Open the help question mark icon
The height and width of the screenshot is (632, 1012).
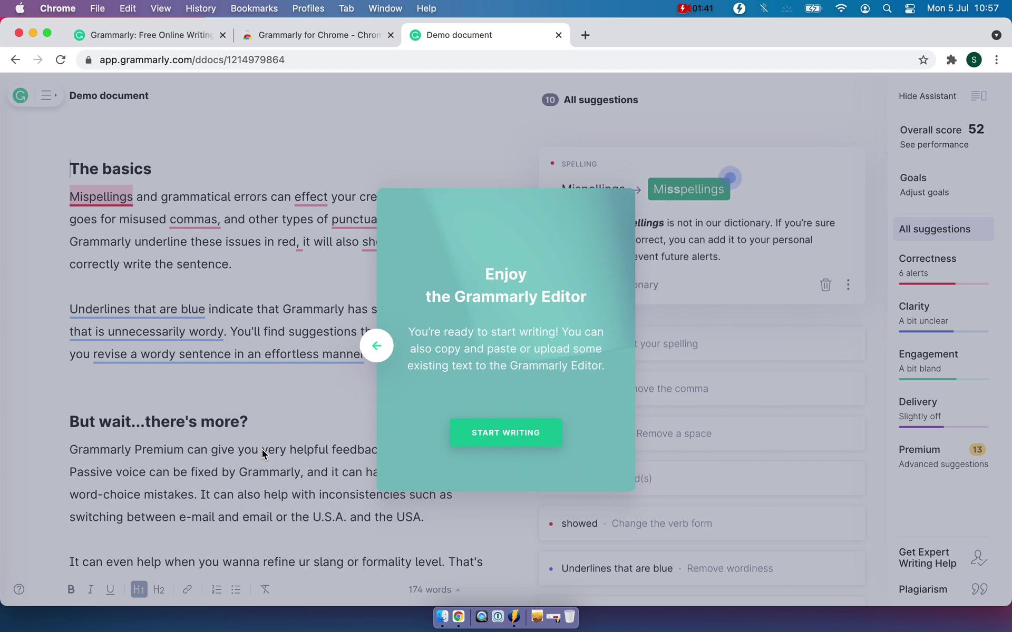pos(19,589)
